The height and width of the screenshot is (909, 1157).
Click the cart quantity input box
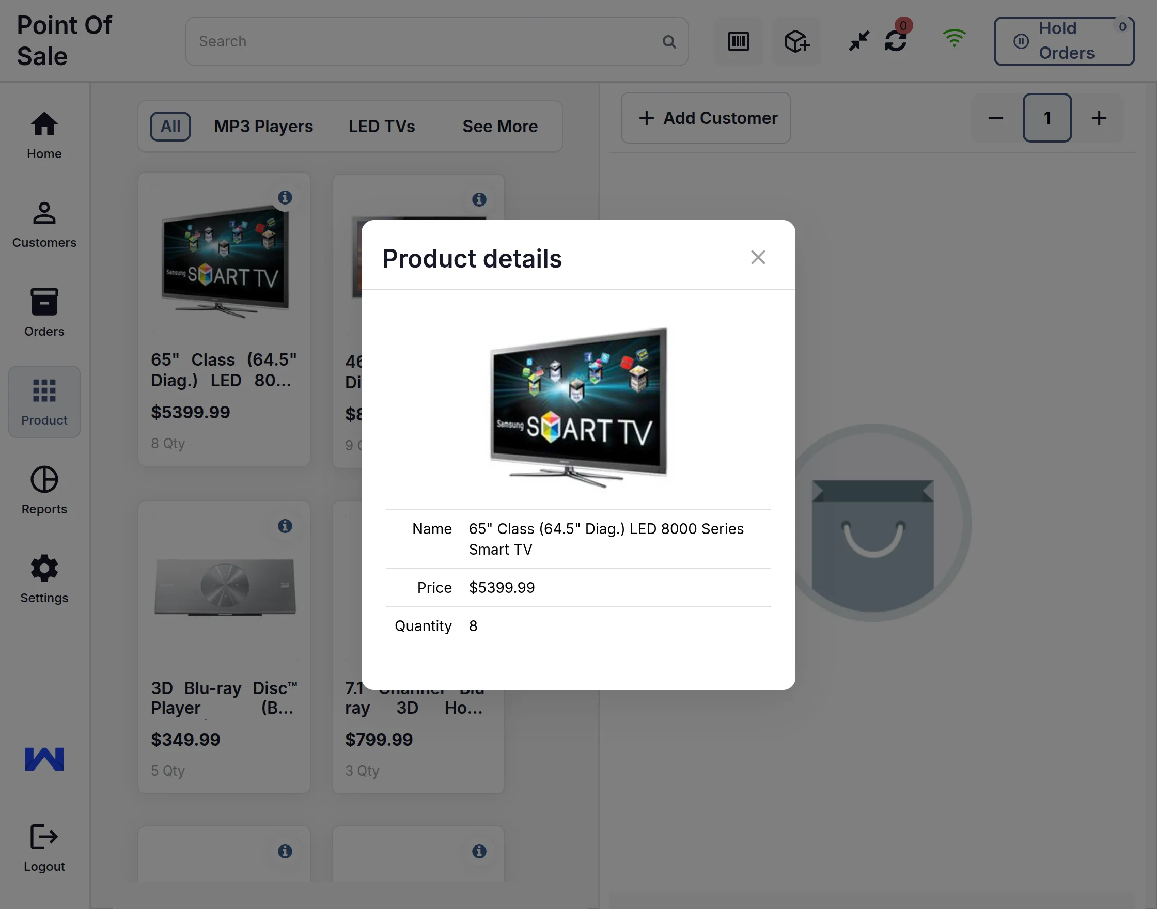1046,118
